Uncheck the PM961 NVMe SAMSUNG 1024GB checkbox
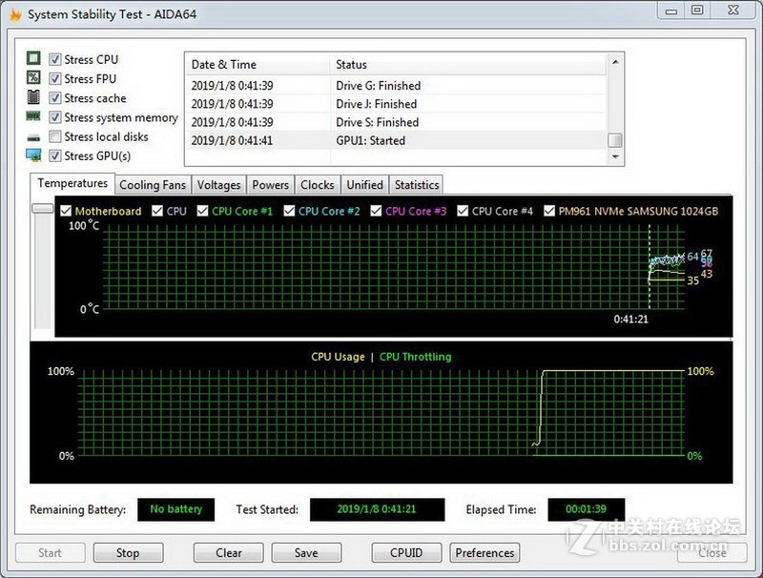The image size is (763, 578). 551,211
